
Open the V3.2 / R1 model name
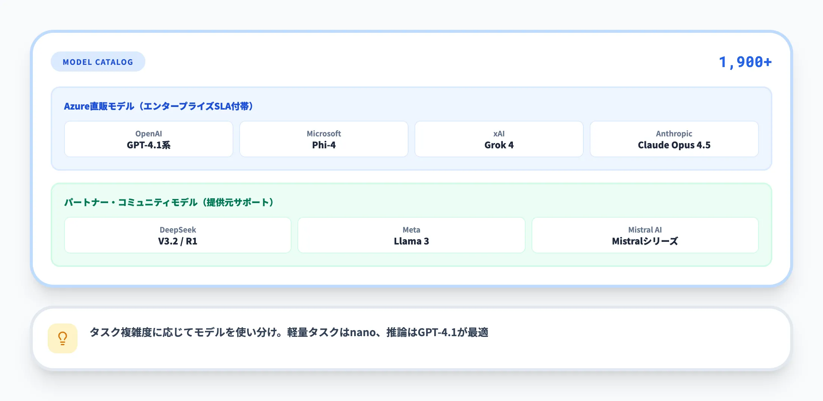[x=178, y=241]
